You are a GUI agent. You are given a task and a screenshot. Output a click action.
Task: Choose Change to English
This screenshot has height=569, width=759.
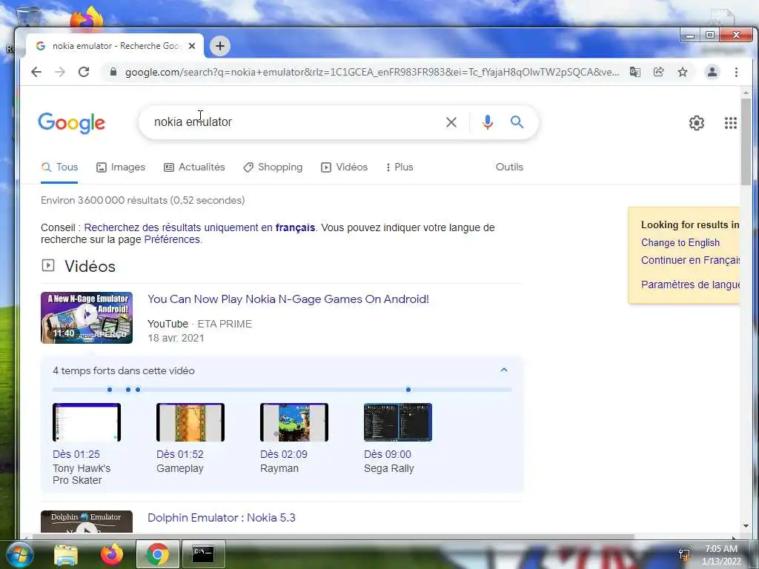(x=680, y=242)
